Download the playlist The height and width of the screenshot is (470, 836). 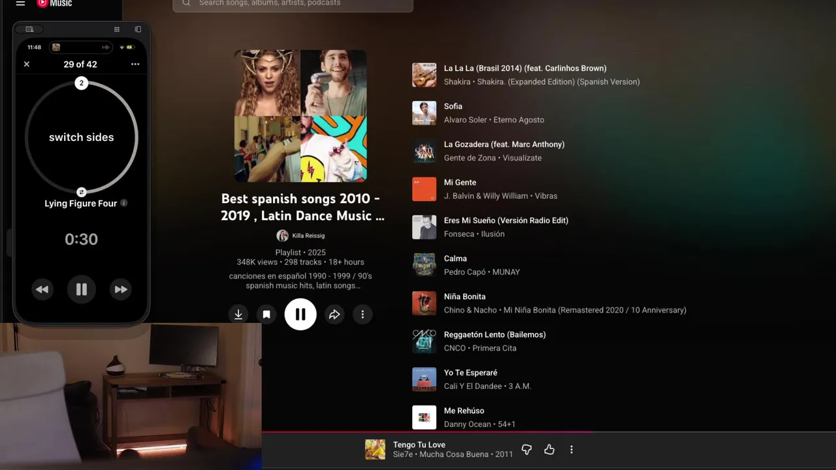pos(238,315)
